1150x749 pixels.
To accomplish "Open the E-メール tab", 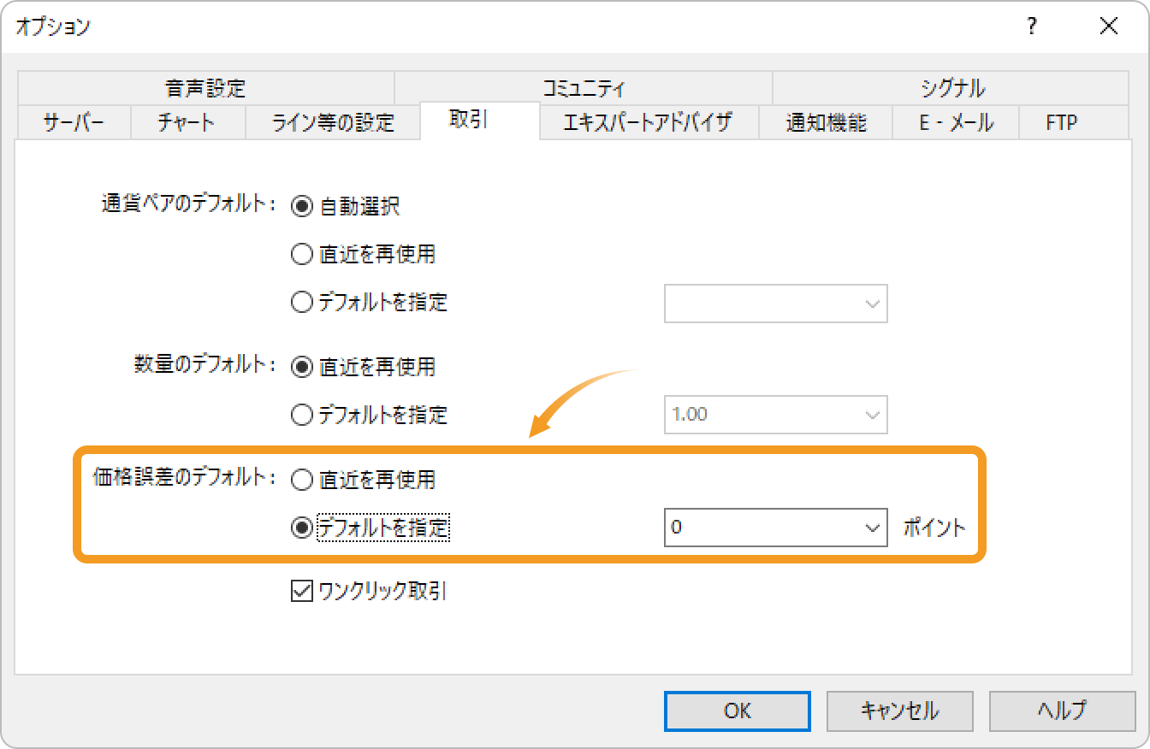I will (x=957, y=122).
